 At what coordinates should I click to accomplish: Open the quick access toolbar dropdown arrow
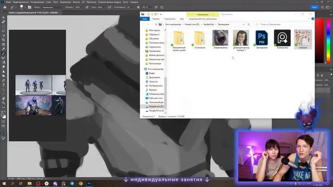point(161,14)
